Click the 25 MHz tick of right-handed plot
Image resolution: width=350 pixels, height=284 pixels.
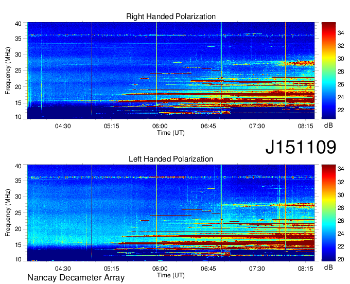[x=18, y=70]
